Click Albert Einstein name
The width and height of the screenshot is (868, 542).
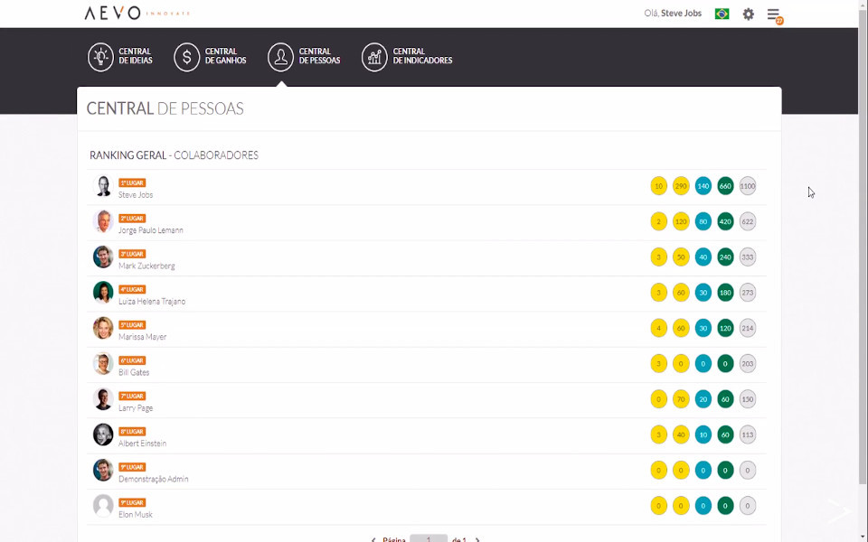pyautogui.click(x=142, y=443)
